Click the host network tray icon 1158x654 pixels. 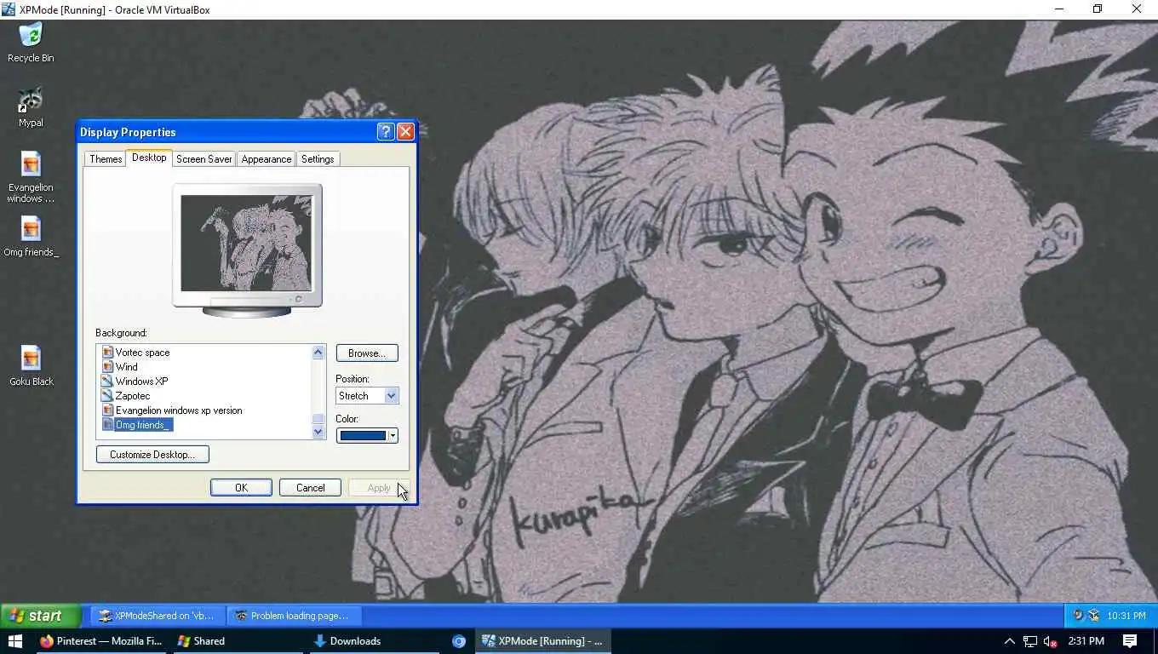click(x=1030, y=641)
